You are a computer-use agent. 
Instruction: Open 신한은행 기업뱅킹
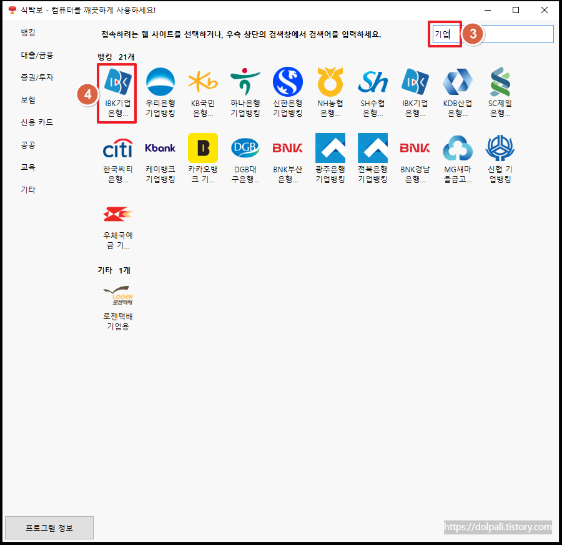click(x=287, y=91)
